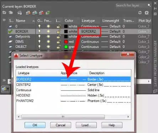Click the lock icon for layer 0

coord(59,26)
